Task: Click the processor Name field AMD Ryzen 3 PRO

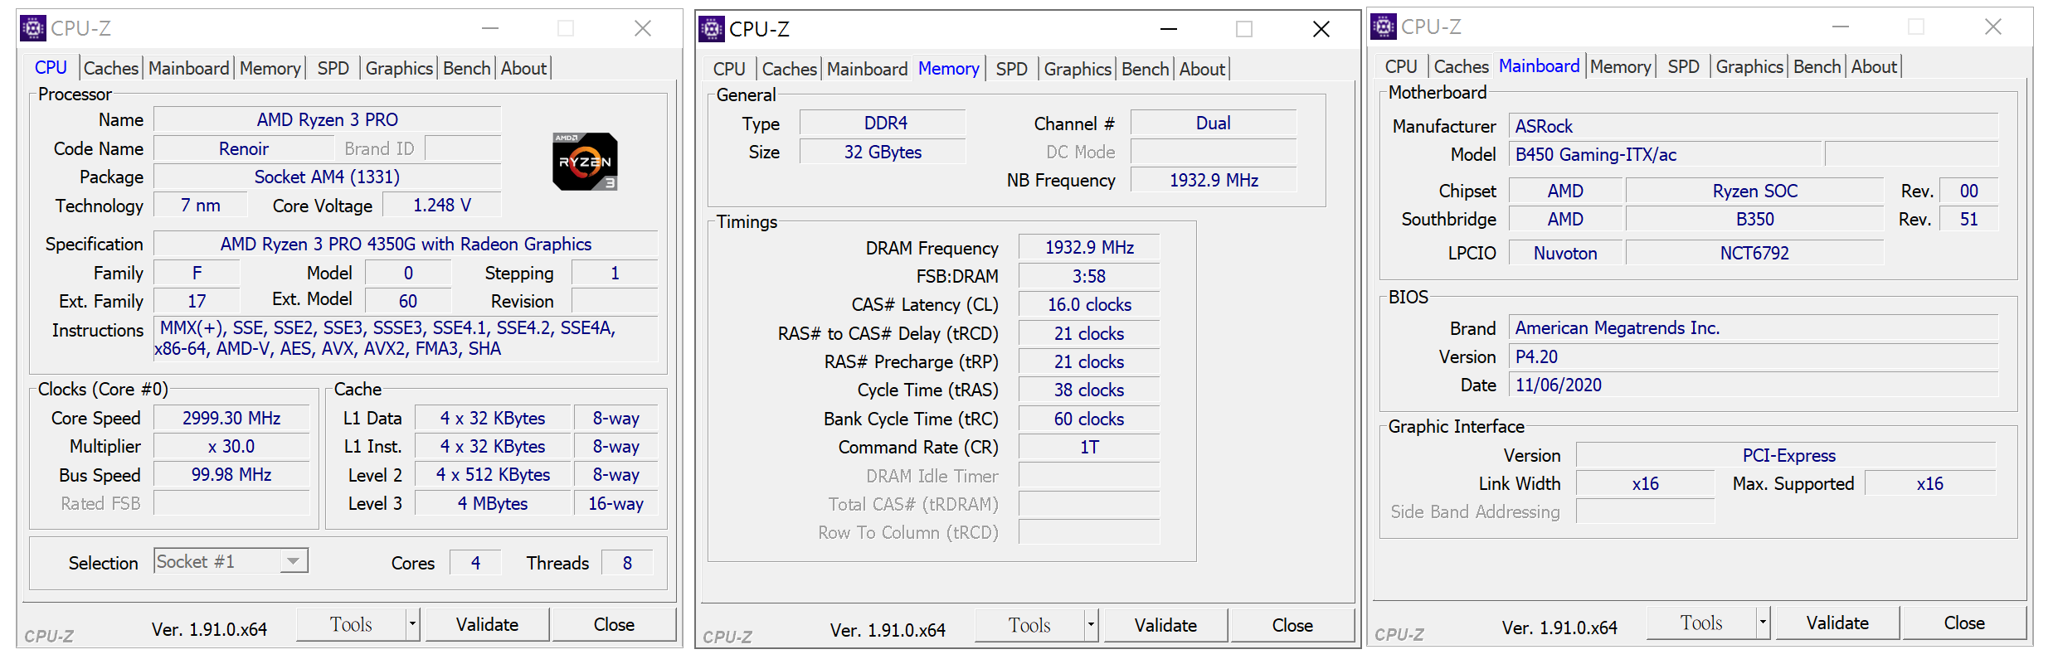Action: (x=328, y=119)
